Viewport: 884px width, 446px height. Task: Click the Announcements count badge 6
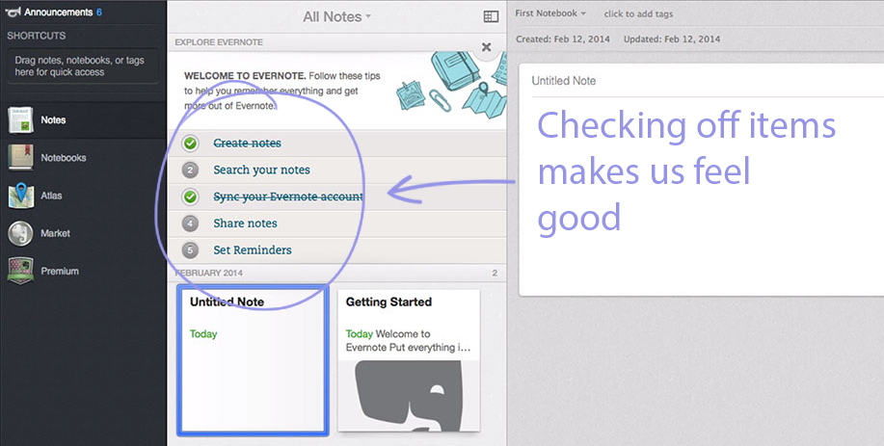[x=99, y=12]
